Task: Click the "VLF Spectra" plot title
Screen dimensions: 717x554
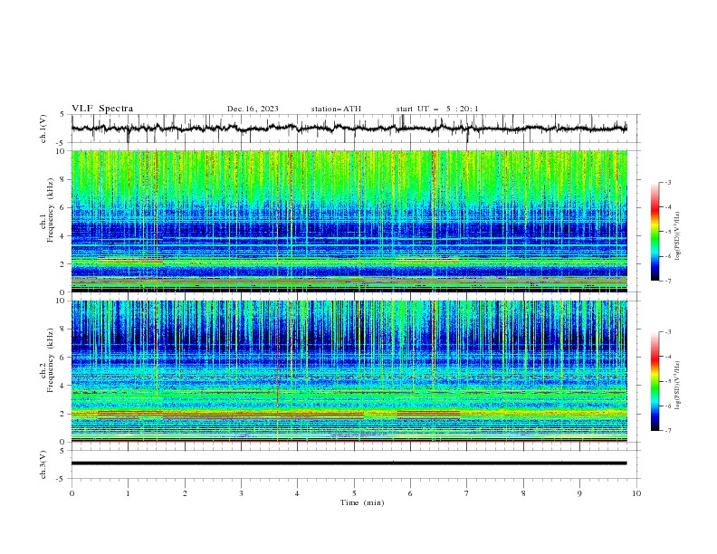Action: (x=102, y=109)
